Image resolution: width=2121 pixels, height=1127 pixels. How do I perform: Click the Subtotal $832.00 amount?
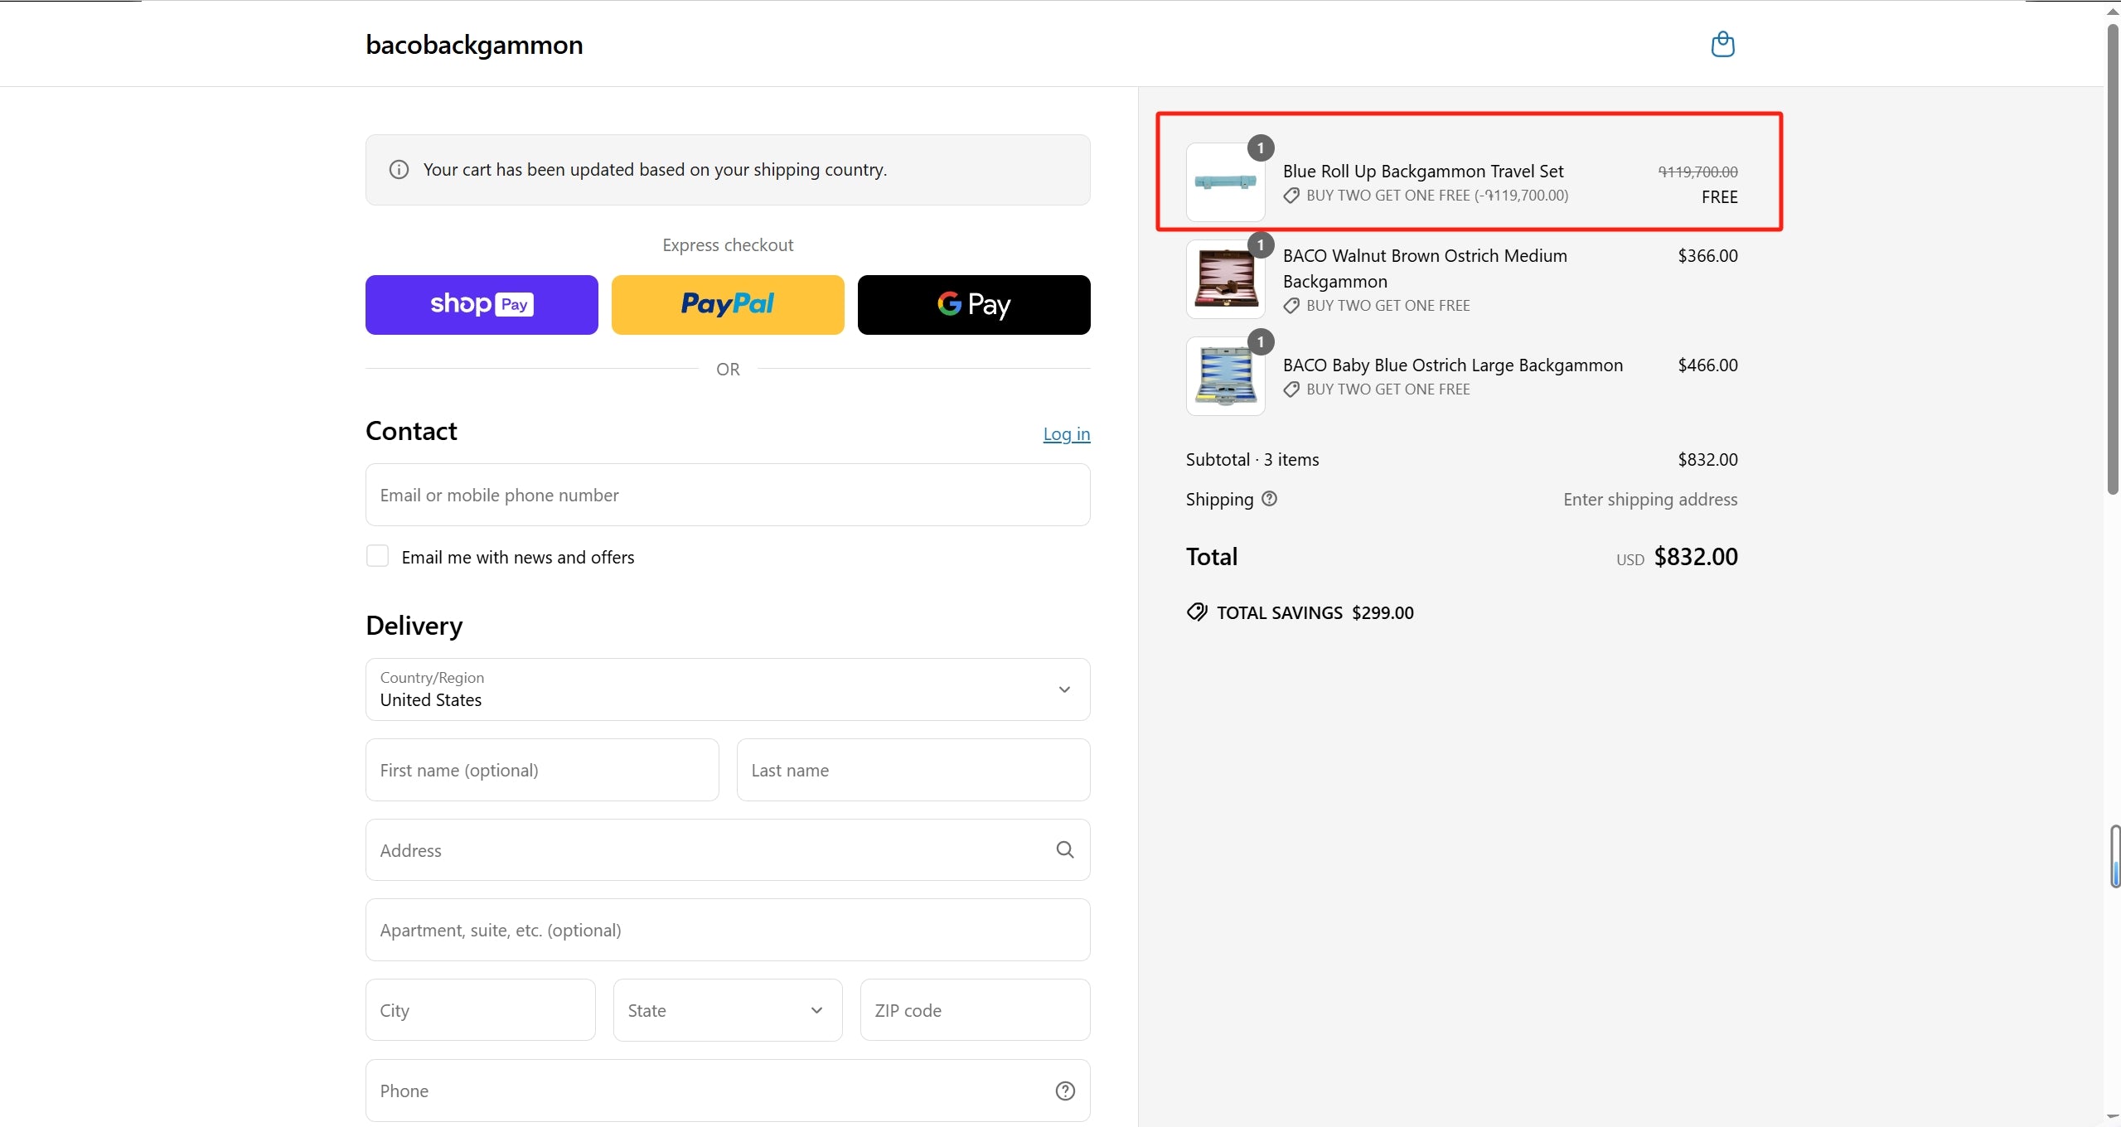tap(1707, 460)
